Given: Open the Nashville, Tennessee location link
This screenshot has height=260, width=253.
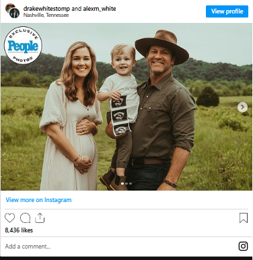Looking at the screenshot, I should point(46,15).
